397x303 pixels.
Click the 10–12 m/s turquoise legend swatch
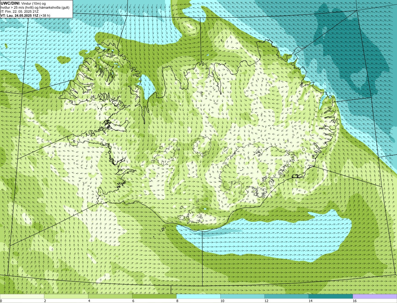[x=243, y=296]
